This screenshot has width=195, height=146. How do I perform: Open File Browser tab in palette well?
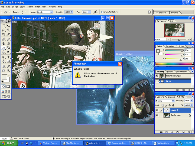click(161, 13)
